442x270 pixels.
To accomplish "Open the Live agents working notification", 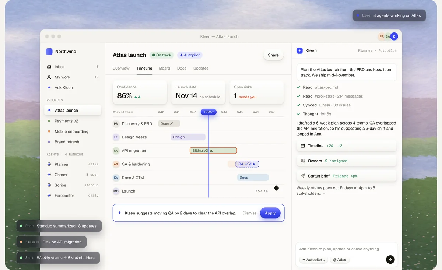I will click(x=389, y=15).
